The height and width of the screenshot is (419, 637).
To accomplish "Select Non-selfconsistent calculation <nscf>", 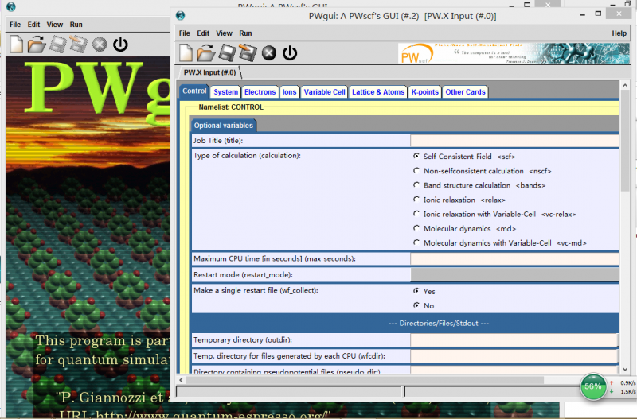I will [x=416, y=171].
